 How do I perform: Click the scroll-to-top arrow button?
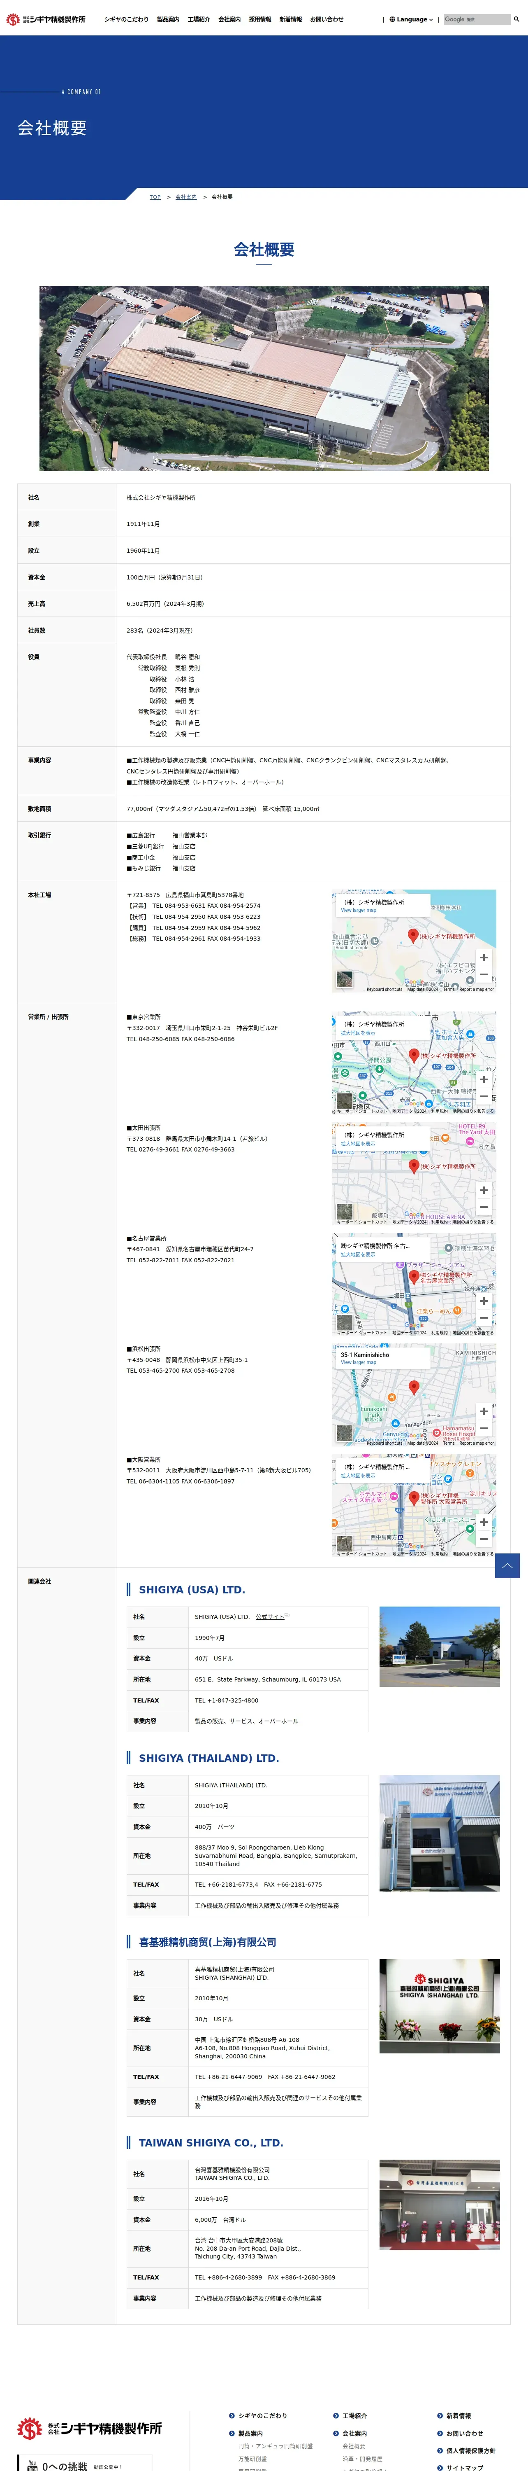click(507, 1565)
